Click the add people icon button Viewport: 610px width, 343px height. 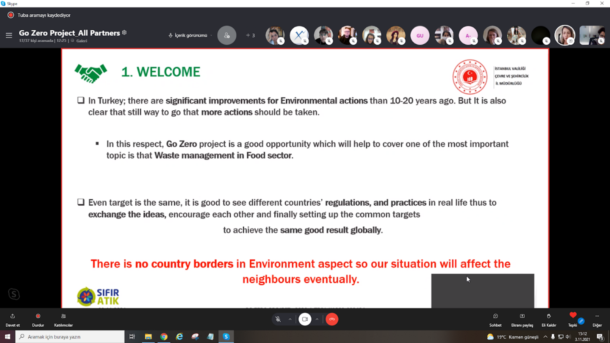pos(226,35)
